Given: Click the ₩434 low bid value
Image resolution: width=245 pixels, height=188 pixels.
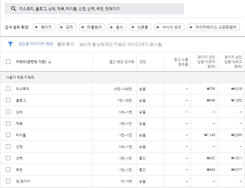Looking at the screenshot, I should (x=211, y=170).
